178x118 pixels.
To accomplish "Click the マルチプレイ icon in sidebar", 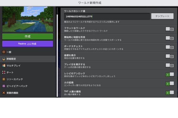I will point(4,65).
